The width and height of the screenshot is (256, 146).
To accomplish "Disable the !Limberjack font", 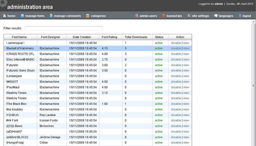I will pos(176,76).
